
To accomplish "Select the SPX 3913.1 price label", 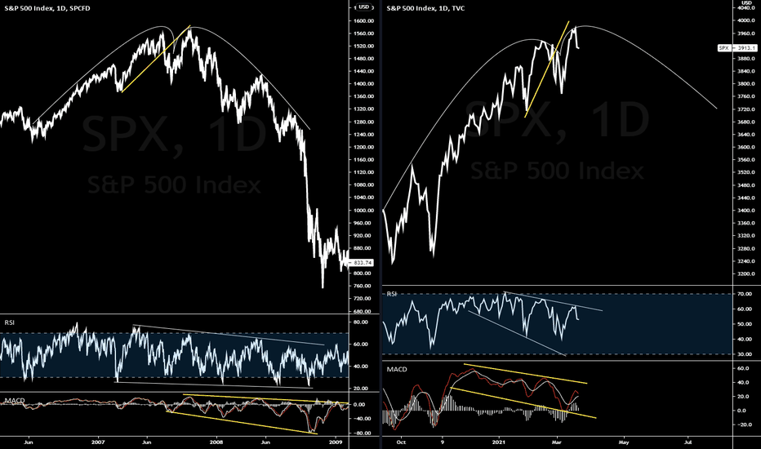I will tap(737, 48).
